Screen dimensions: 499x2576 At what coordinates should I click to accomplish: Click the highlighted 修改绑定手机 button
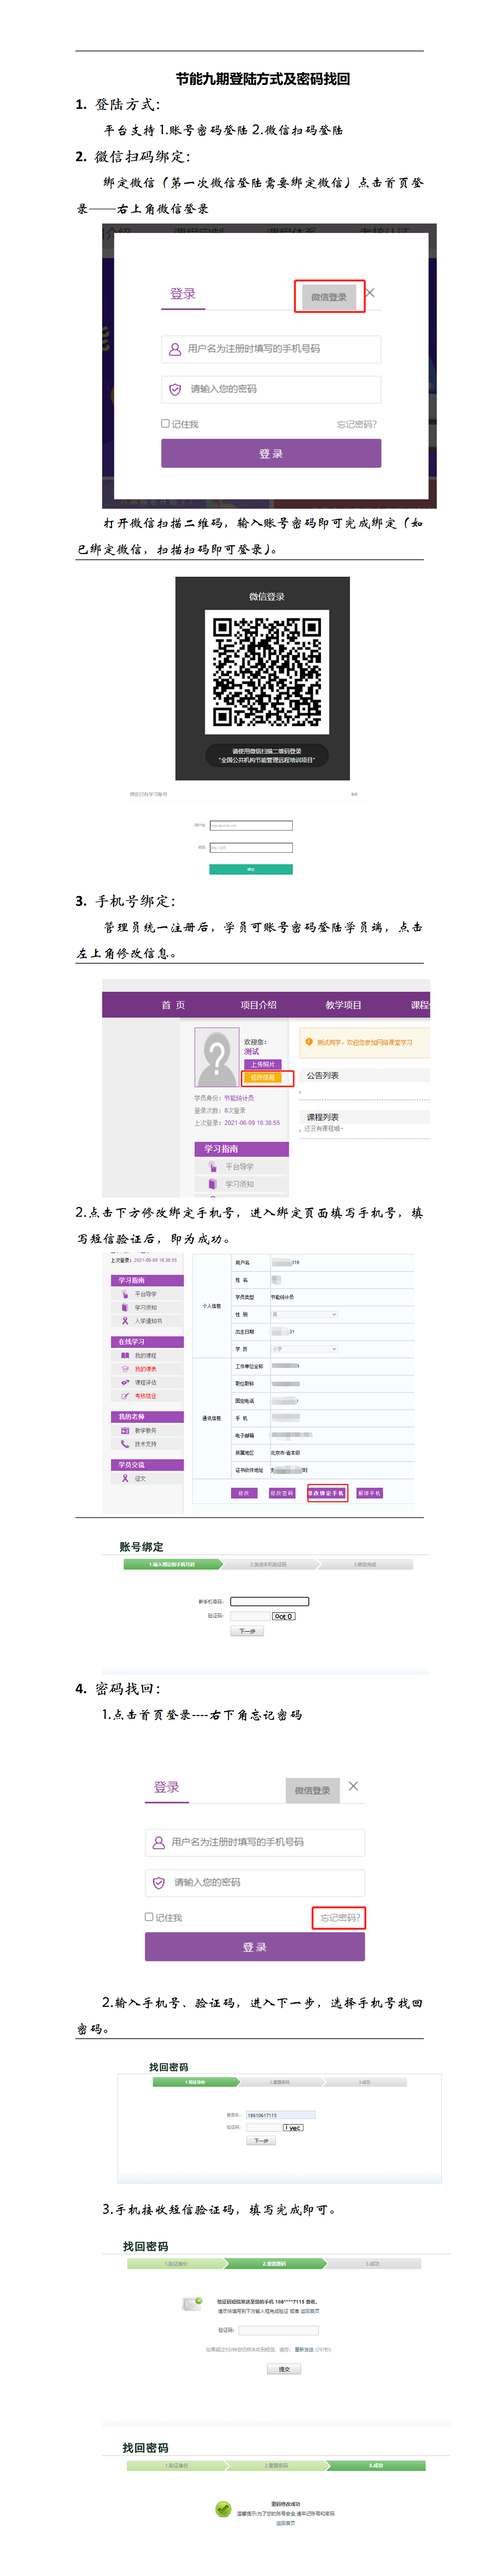(327, 1493)
